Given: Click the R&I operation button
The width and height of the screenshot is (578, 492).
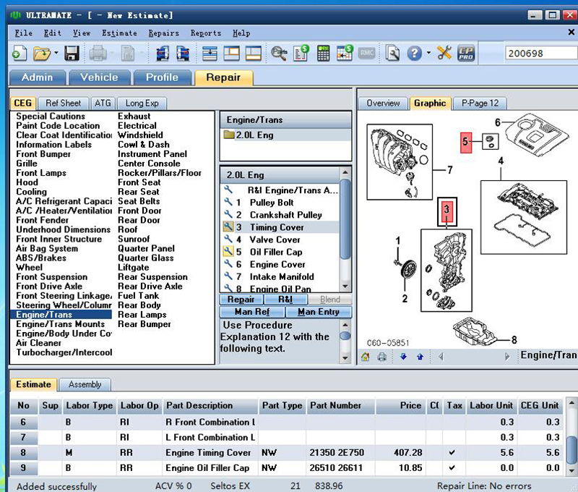Looking at the screenshot, I should pos(285,300).
